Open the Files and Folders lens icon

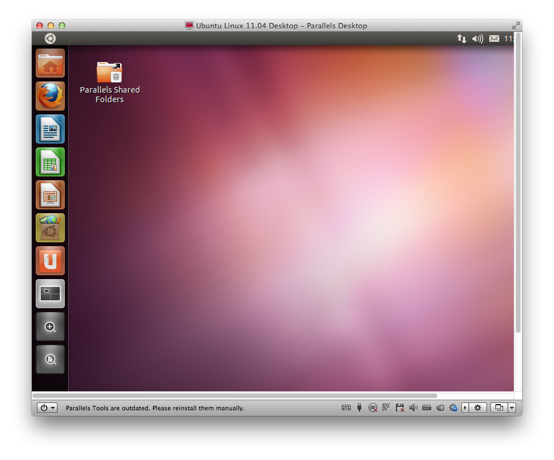click(x=50, y=360)
